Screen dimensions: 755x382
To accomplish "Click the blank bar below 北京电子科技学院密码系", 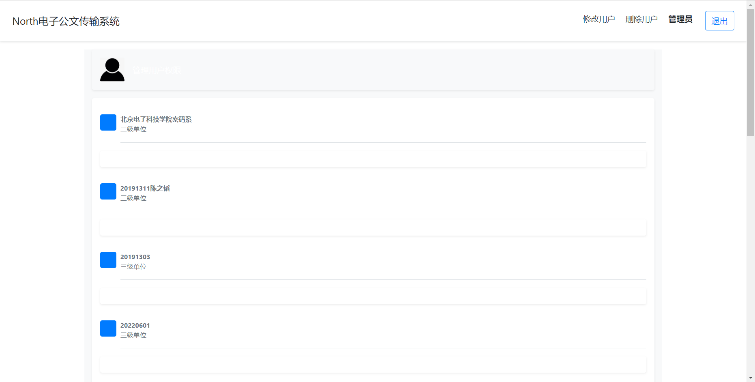I will pos(373,159).
